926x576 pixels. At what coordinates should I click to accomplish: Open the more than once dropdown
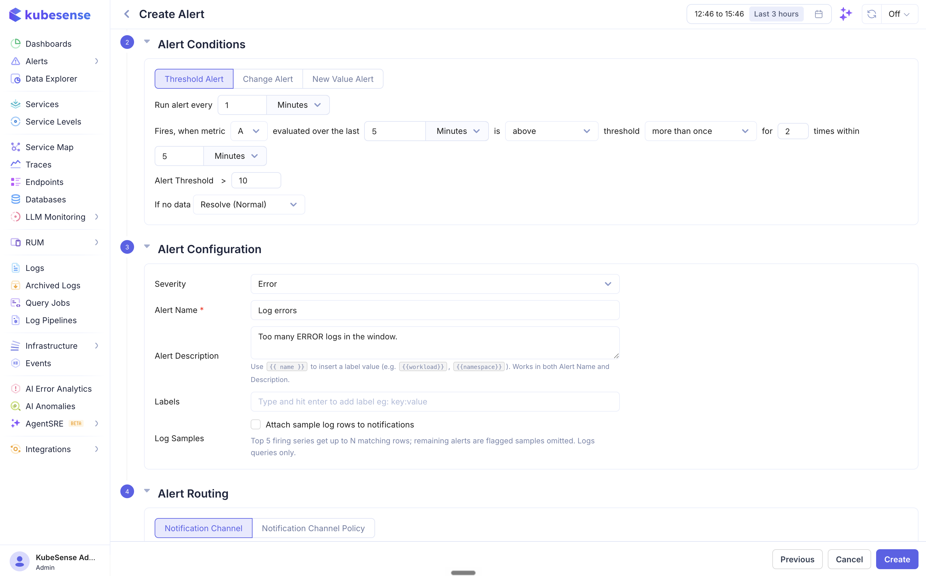(700, 131)
